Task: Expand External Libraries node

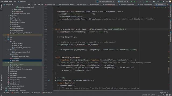Action: [x=4, y=88]
